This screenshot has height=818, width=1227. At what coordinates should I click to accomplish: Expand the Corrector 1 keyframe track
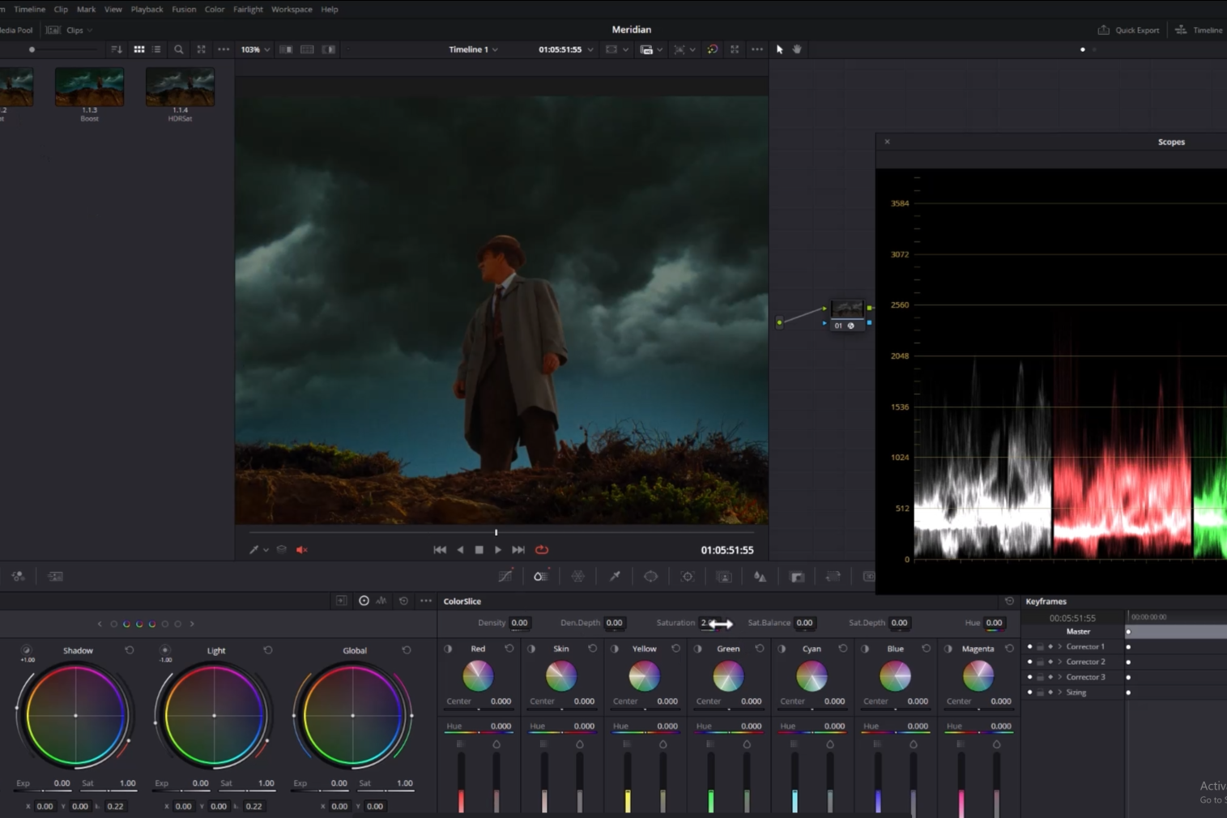[1059, 646]
